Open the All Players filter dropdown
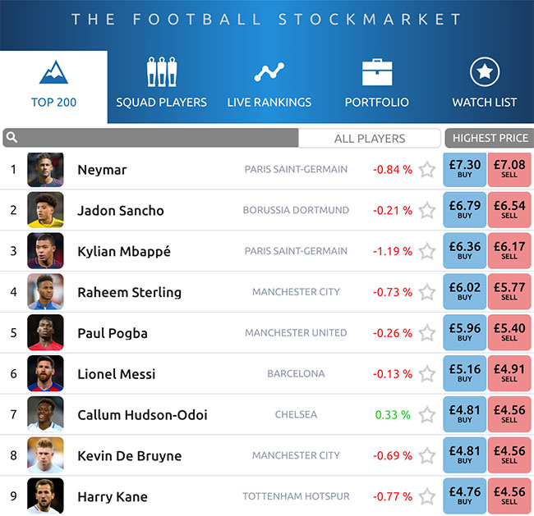The width and height of the screenshot is (534, 516). point(370,138)
